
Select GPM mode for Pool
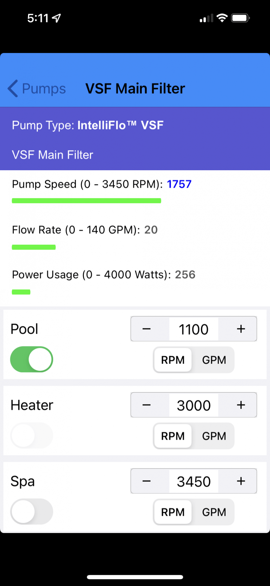[214, 360]
